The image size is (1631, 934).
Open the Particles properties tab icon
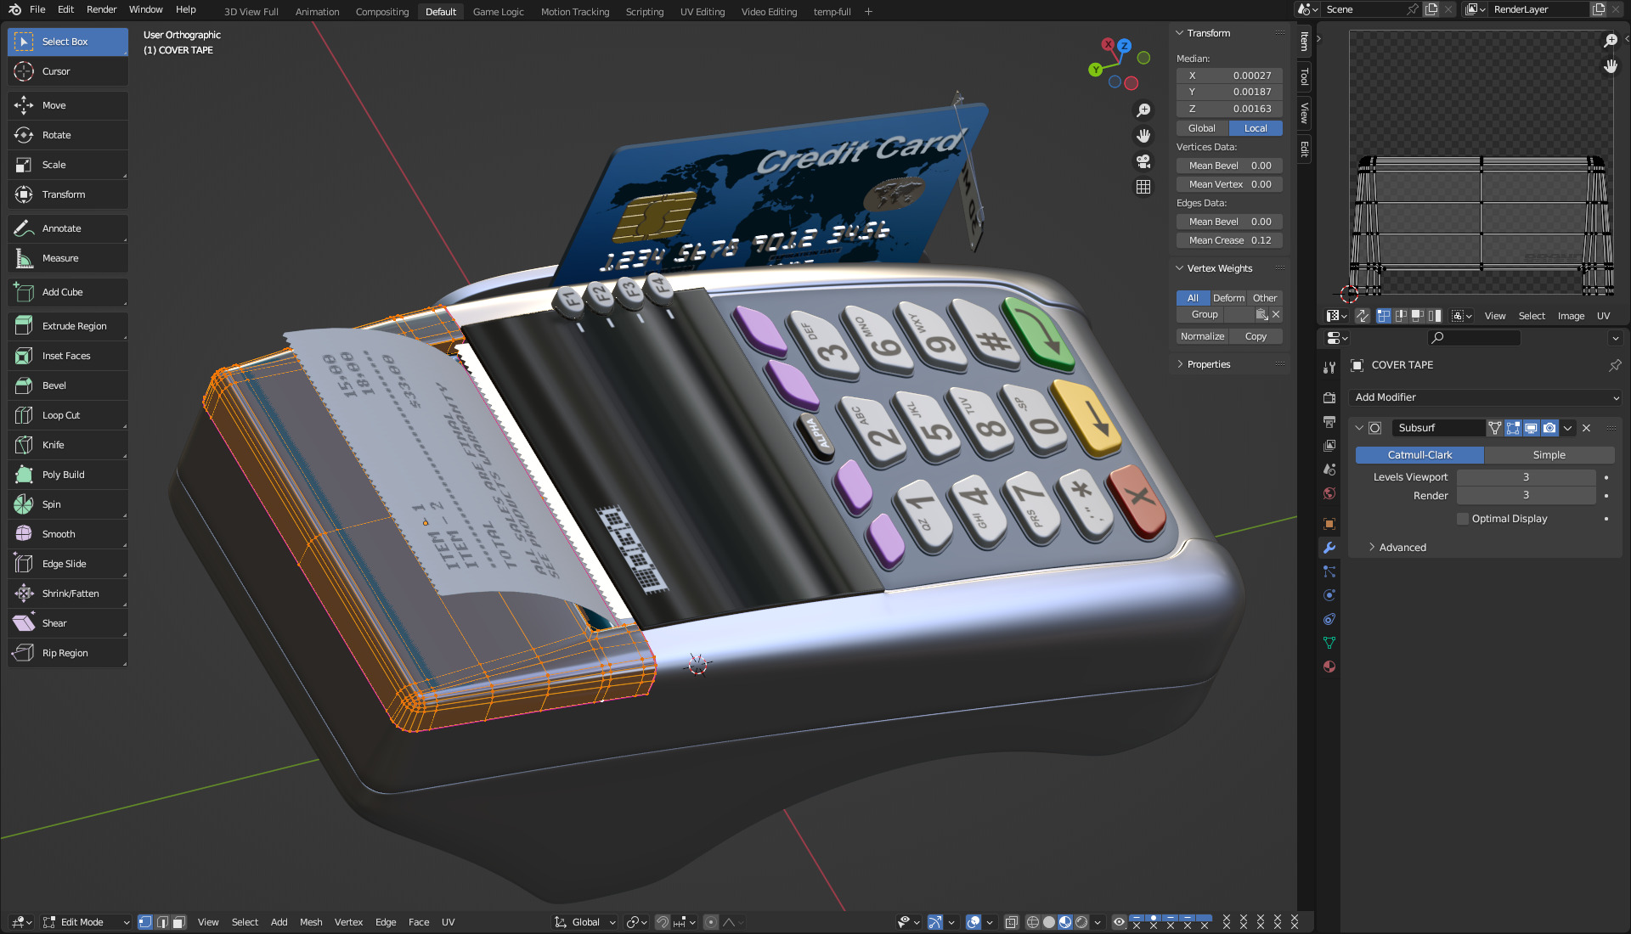[1329, 571]
